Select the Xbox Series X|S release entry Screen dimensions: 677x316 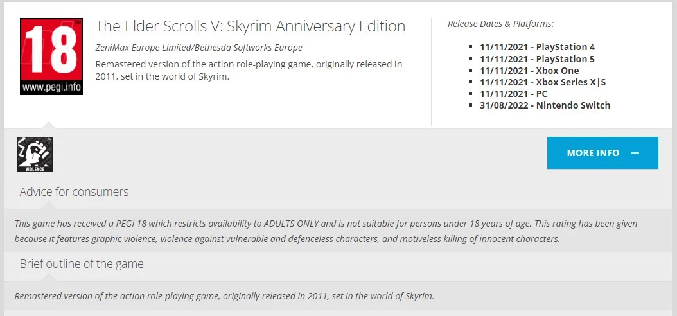click(x=543, y=82)
